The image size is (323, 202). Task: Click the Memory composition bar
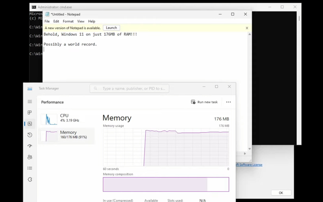click(166, 184)
